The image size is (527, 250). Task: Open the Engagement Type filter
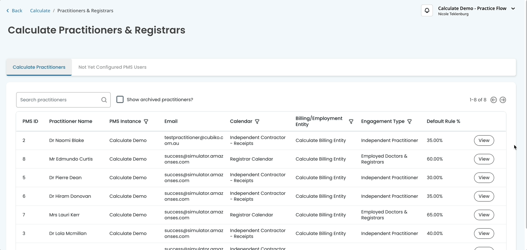click(x=409, y=121)
